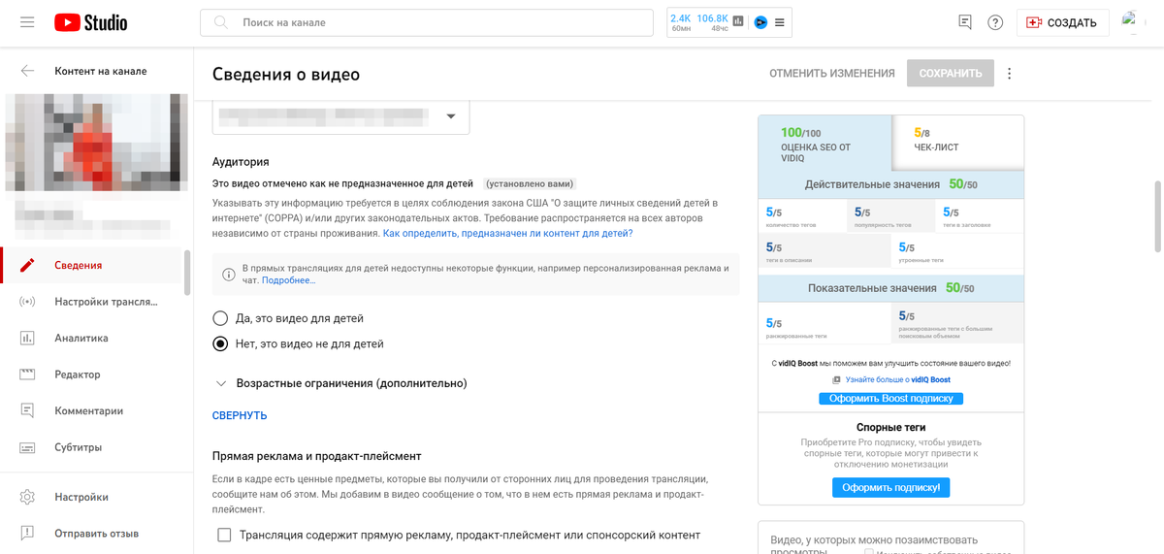Click 'Прямая реклама и продакт-плейсмент' heading

pyautogui.click(x=316, y=456)
